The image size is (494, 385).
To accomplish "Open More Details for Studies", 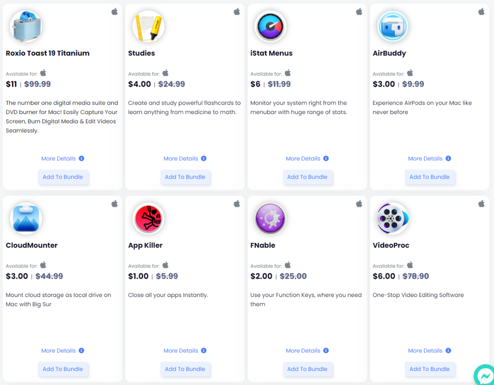I will [x=181, y=159].
